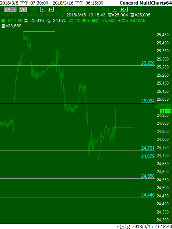
Task: Click the 成交價 label
Action: (136, 10)
